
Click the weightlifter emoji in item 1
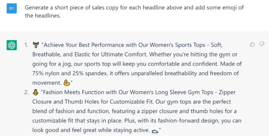36,45
